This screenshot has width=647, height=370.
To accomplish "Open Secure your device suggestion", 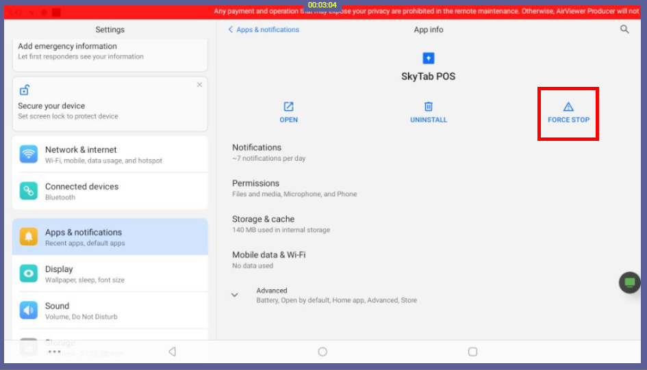I will click(110, 104).
